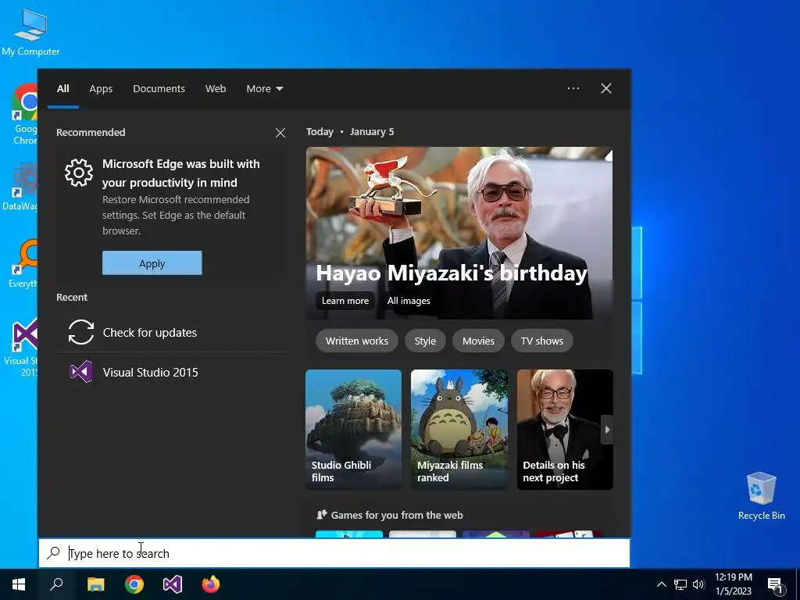Dismiss the Recommended section

(280, 133)
